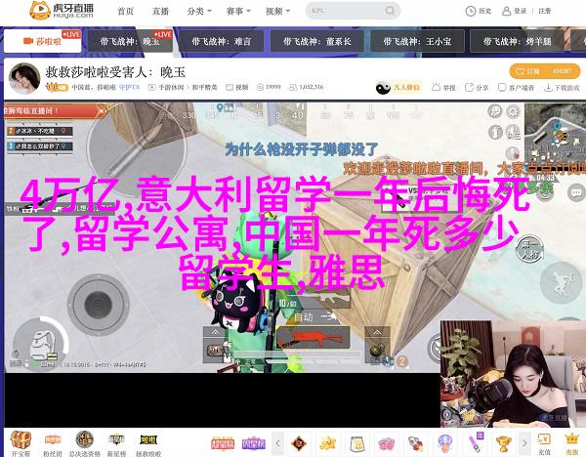Tap the in-game backpack icon
The height and width of the screenshot is (457, 586).
coord(40,345)
